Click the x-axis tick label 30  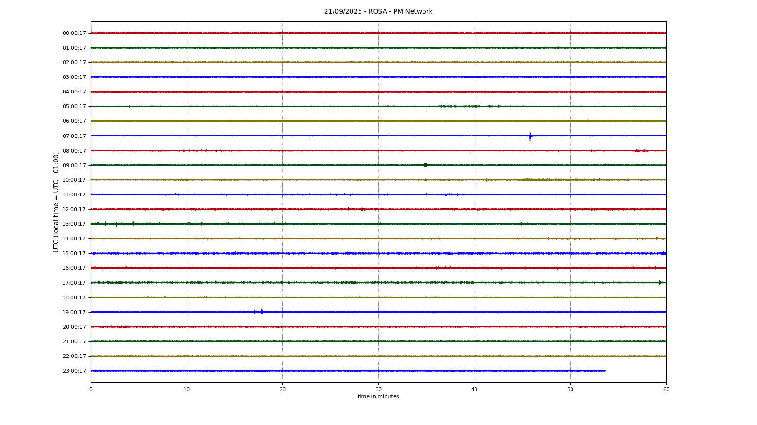378,389
